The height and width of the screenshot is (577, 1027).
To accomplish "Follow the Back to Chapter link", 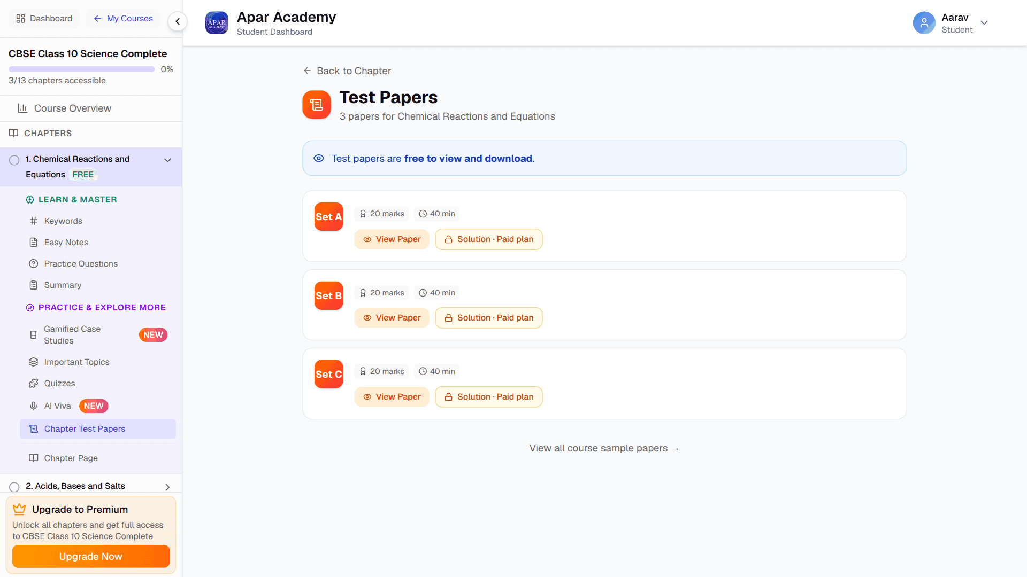I will tap(347, 71).
